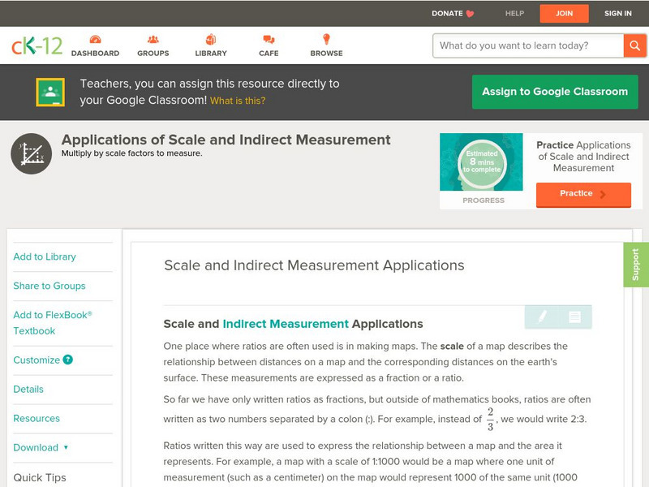Click the CK-12 logo
The image size is (649, 487).
[37, 45]
